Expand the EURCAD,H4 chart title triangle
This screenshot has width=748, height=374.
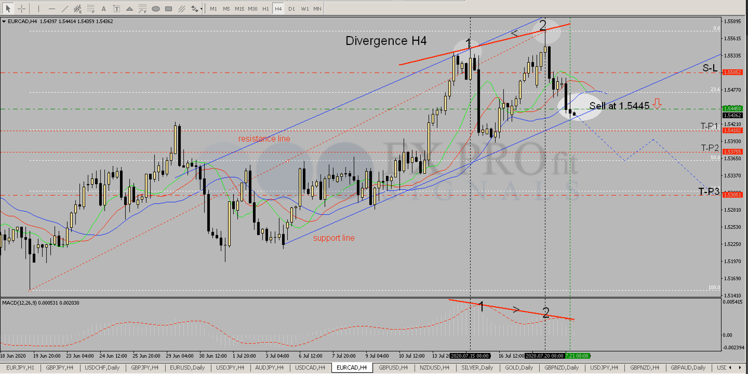(x=4, y=21)
